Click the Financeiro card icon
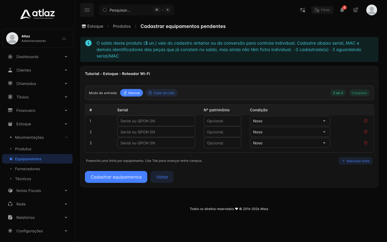Image resolution: width=387 pixels, height=242 pixels. point(10,110)
